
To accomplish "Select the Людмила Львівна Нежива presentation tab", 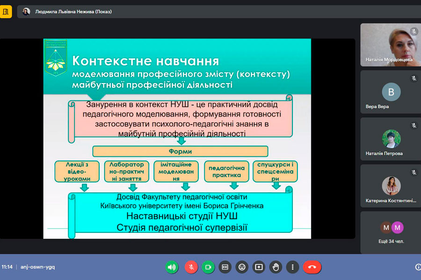I will tap(73, 12).
